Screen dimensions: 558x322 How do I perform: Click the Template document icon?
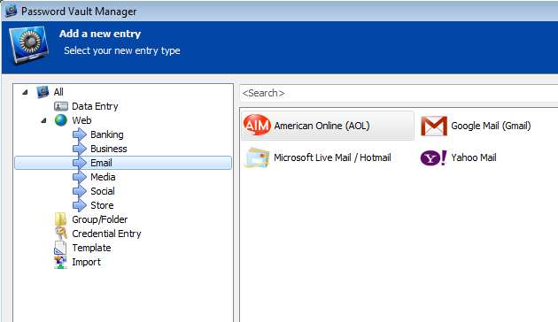(60, 248)
